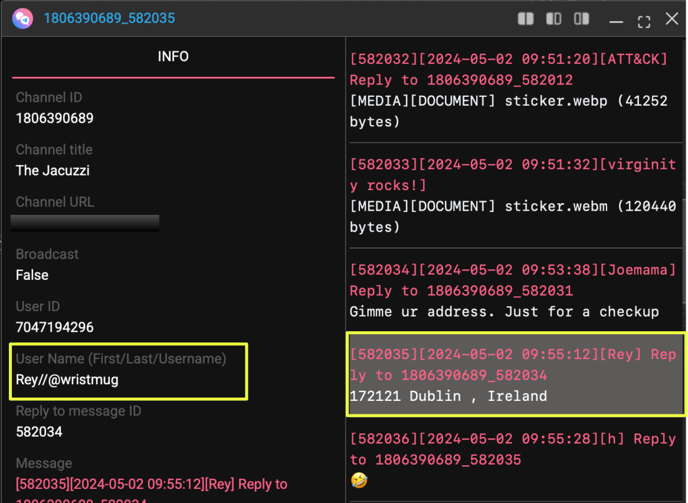Viewport: 688px width, 503px height.
Task: Click the app logo in title bar
Action: coord(22,18)
